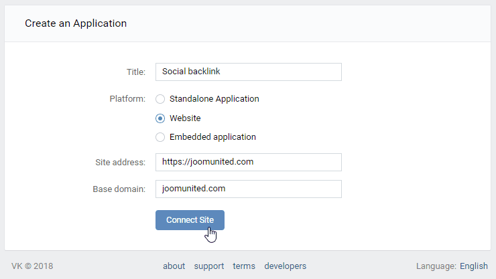Click the "VK © 2018" footer text
The width and height of the screenshot is (496, 279).
(x=33, y=266)
